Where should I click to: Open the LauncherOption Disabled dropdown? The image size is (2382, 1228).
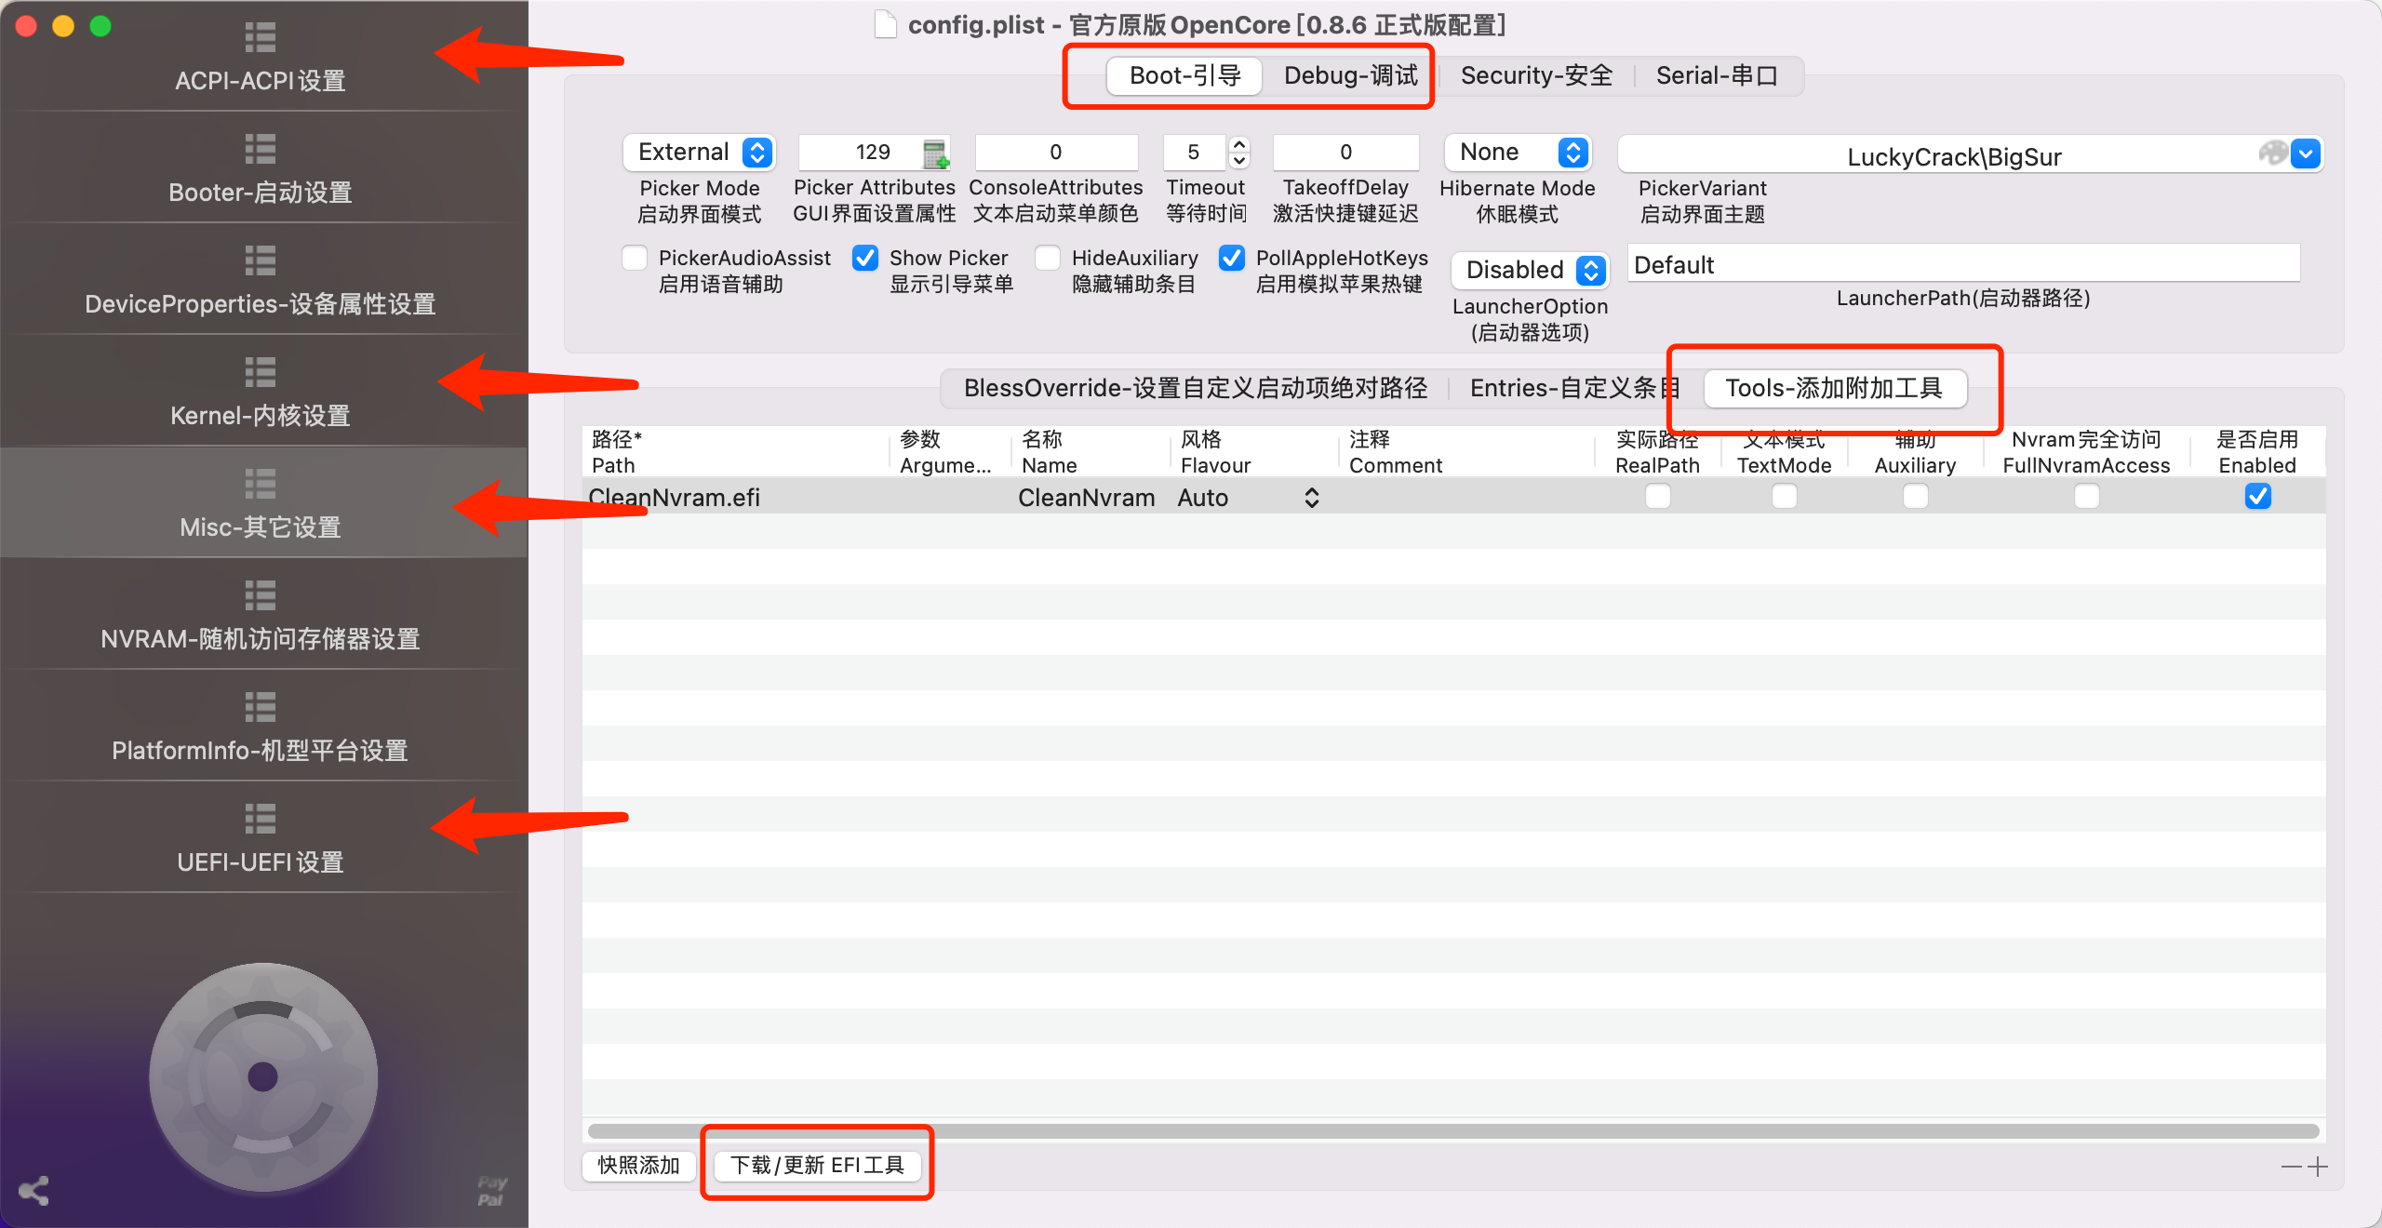pyautogui.click(x=1530, y=270)
